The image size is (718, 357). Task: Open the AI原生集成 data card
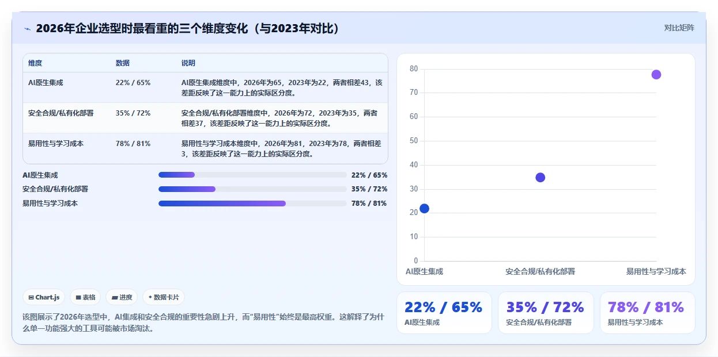pos(444,313)
